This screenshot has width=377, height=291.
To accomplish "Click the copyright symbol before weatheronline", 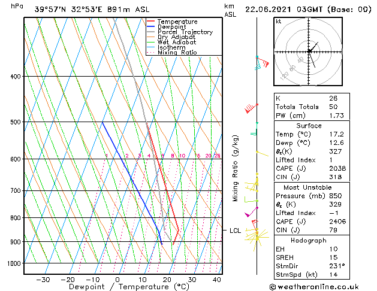I will [x=274, y=286].
